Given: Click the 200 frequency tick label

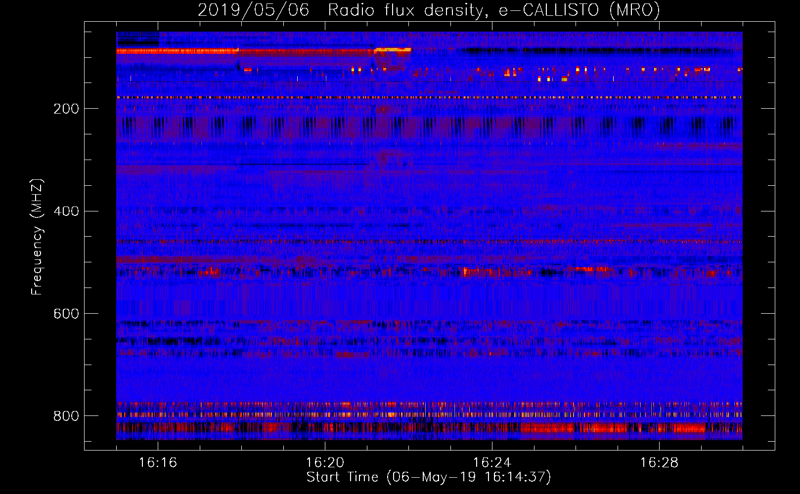Looking at the screenshot, I should 66,109.
